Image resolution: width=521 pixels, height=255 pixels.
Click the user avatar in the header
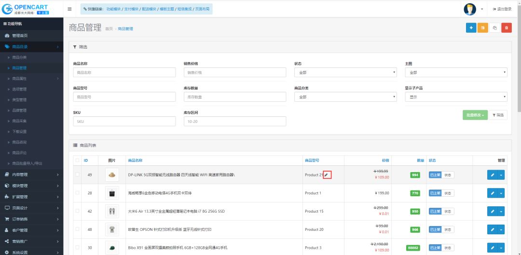click(469, 9)
